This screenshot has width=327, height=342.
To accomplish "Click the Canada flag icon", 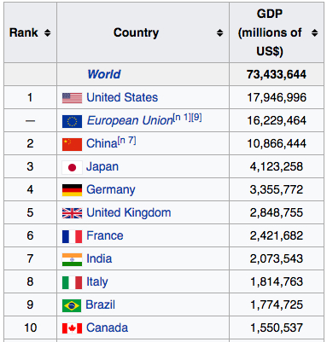I will coord(72,328).
